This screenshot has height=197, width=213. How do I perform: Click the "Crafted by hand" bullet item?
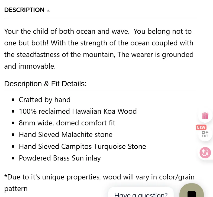point(44,100)
